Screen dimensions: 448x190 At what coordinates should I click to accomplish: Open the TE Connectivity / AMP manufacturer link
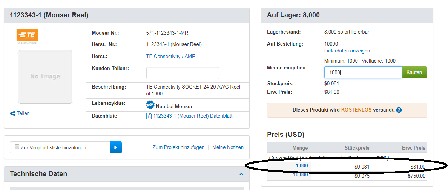pyautogui.click(x=170, y=57)
